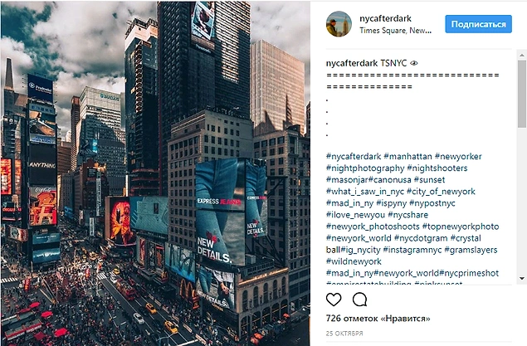Image resolution: width=527 pixels, height=346 pixels.
Task: Follow the #sunset hashtag link
Action: (430, 180)
